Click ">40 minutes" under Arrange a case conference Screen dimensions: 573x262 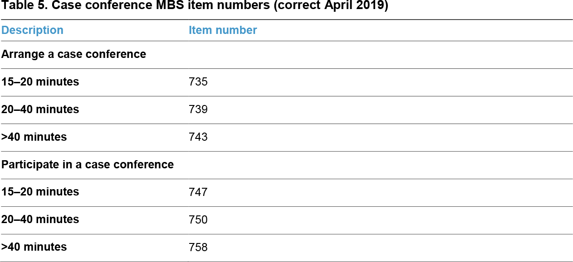point(34,137)
